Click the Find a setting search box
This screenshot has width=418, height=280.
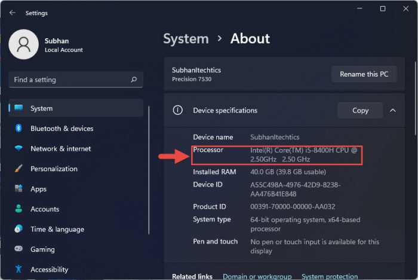(69, 80)
